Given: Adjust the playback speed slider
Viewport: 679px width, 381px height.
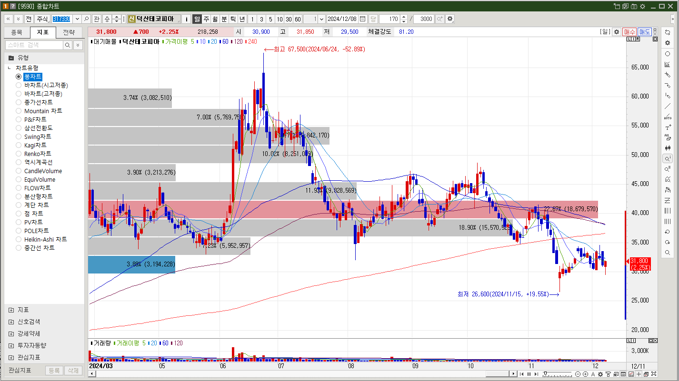Looking at the screenshot, I should pos(545,374).
